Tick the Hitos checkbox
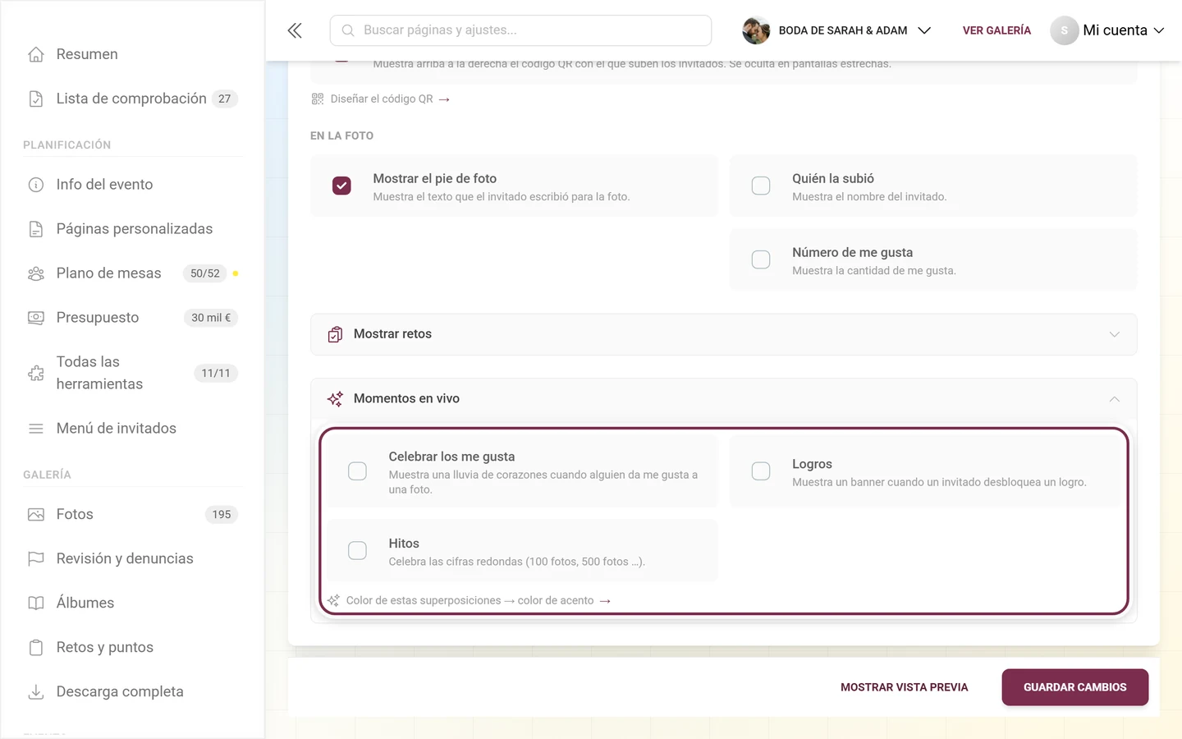Screen dimensions: 1182x739 357,550
